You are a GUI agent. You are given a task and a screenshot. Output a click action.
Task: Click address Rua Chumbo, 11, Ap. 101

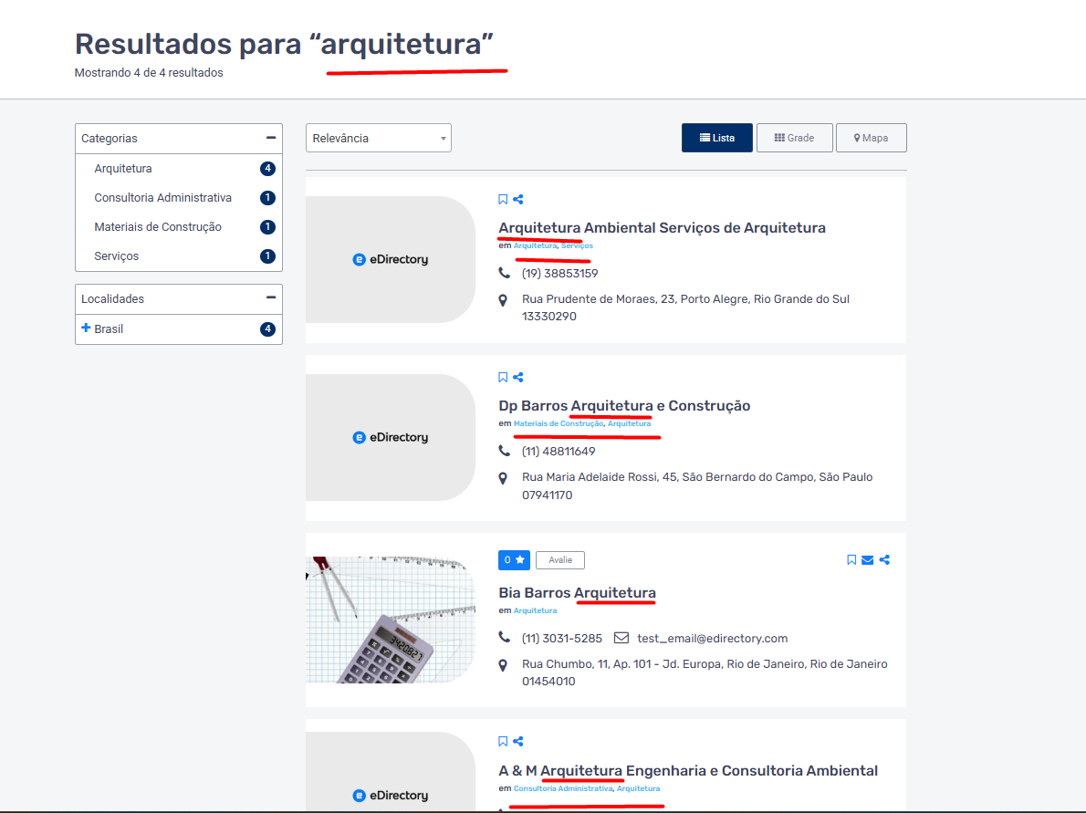point(705,672)
